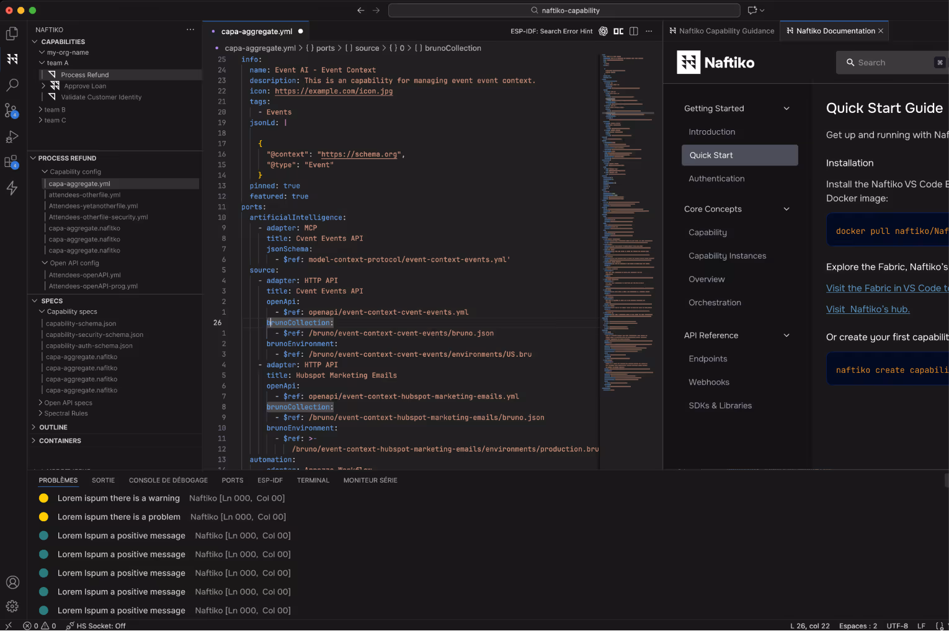
Task: Click the editor minimap
Action: click(x=629, y=223)
